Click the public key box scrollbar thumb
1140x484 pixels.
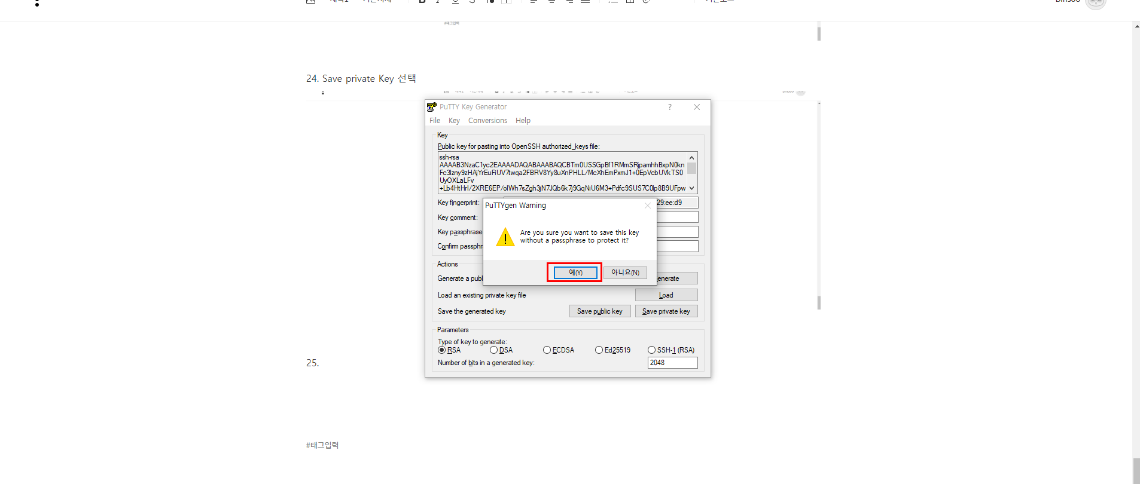click(692, 168)
